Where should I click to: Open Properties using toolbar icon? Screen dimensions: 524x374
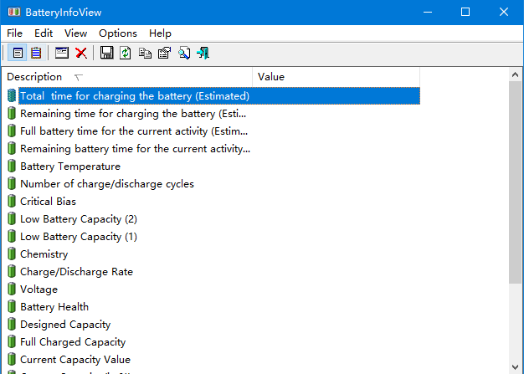coord(164,54)
